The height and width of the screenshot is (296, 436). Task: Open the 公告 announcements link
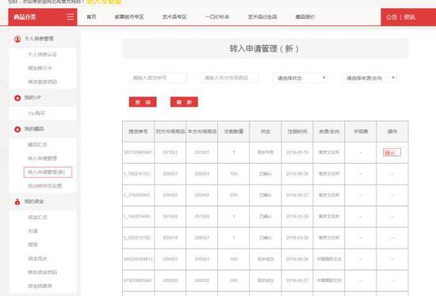[x=392, y=17]
